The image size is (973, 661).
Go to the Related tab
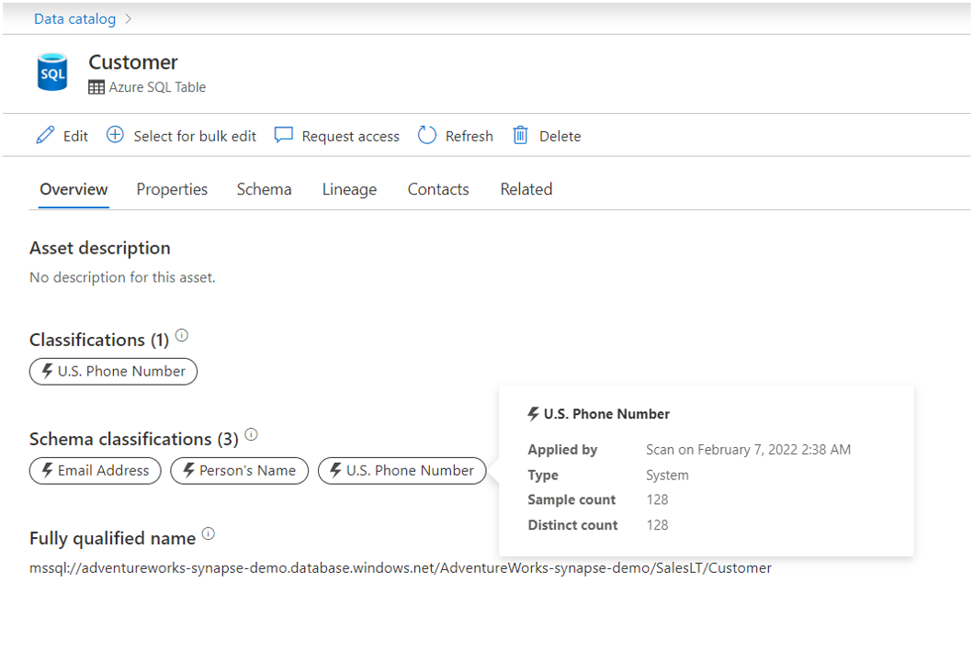(x=526, y=189)
